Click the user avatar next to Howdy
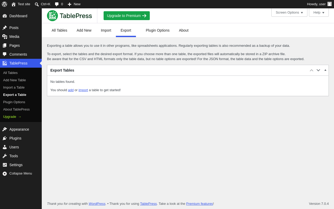This screenshot has height=209, width=334. click(330, 4)
